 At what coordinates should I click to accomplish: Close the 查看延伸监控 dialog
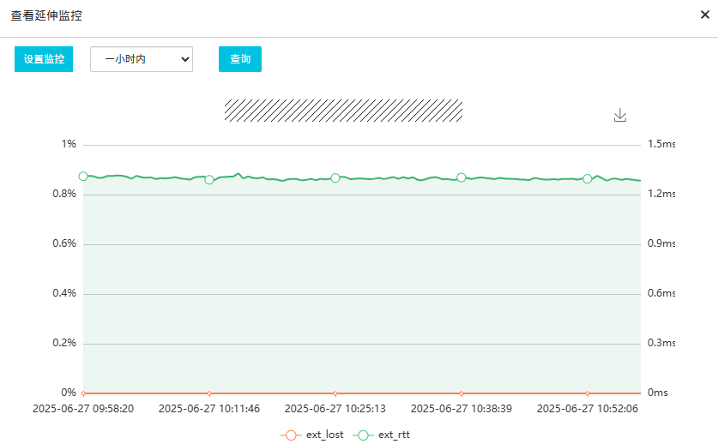click(704, 15)
